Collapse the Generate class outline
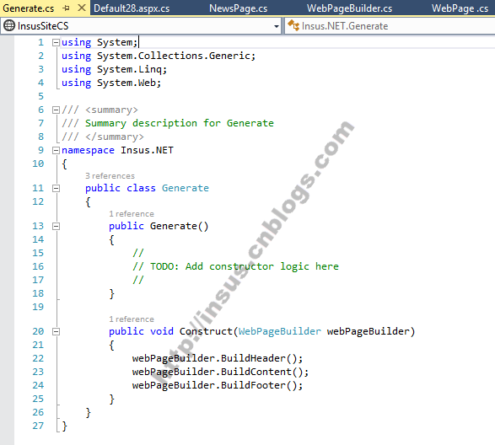This screenshot has width=495, height=445. [56, 189]
